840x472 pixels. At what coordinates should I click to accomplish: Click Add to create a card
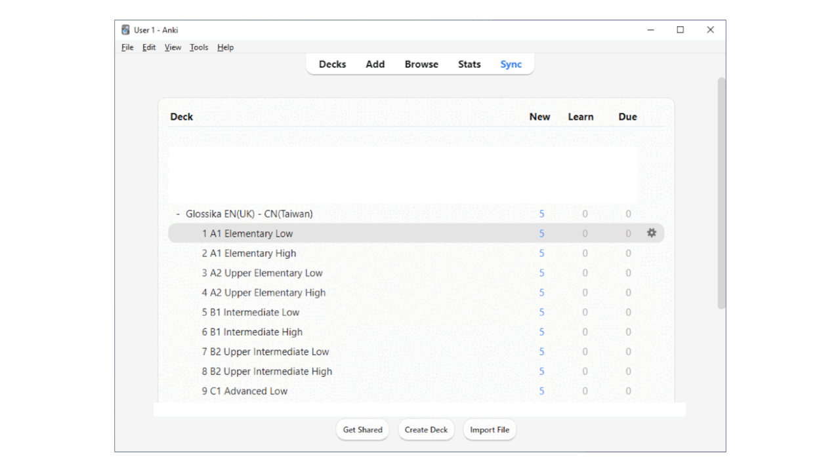coord(375,64)
